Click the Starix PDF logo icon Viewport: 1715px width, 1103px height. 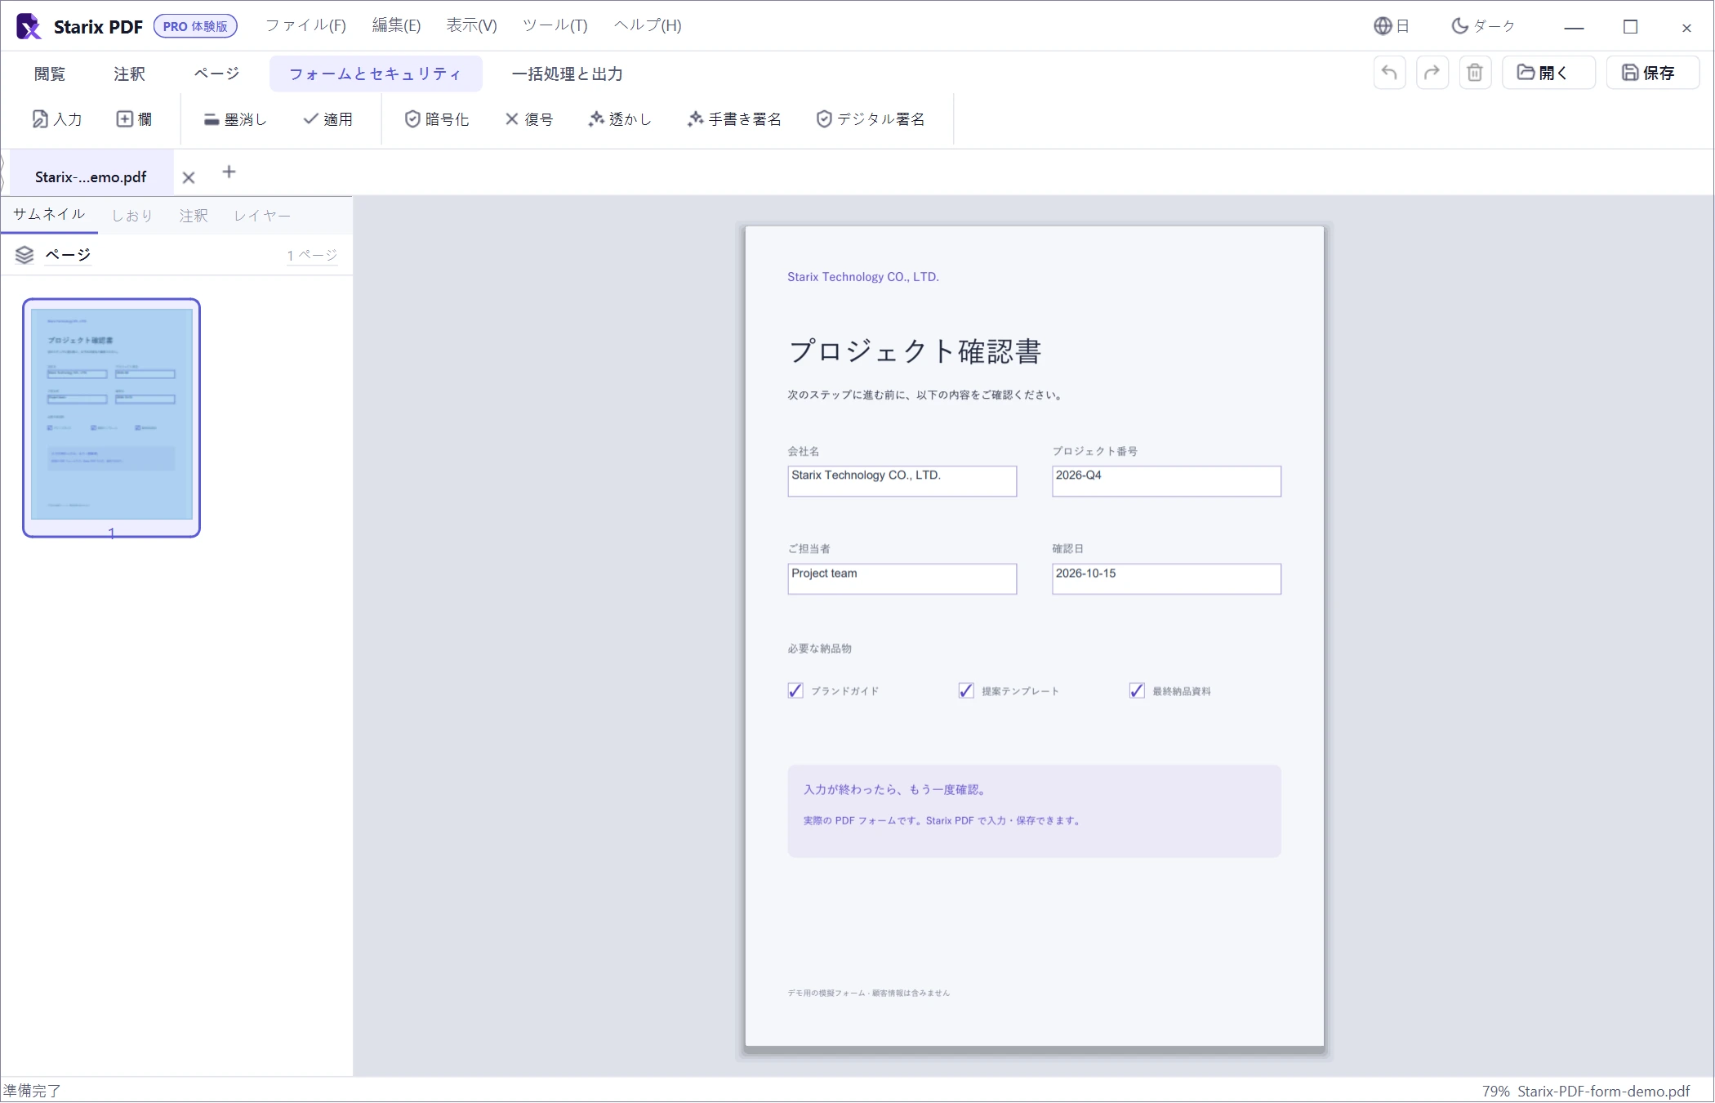pos(29,26)
